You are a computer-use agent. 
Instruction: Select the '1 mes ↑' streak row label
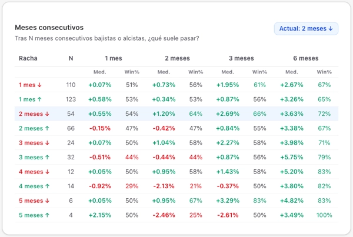pyautogui.click(x=30, y=99)
